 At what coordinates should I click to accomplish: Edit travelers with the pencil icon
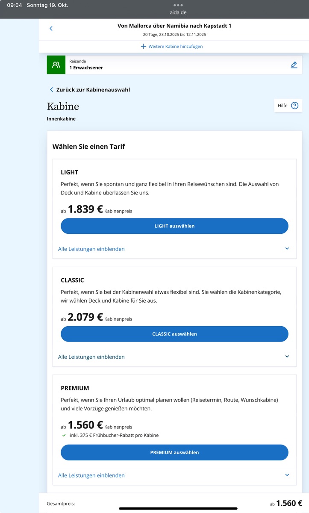pos(294,65)
